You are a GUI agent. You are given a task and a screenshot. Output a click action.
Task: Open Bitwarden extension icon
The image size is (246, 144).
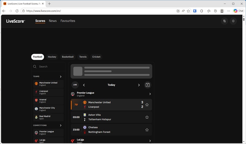point(195,11)
